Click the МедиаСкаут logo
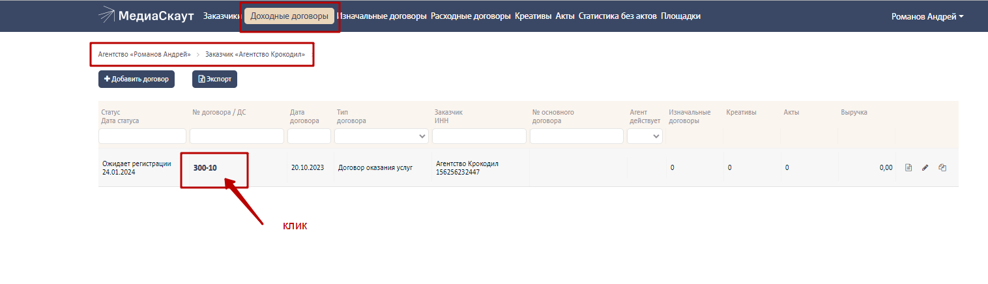Screen dimensions: 988x284 click(x=147, y=16)
